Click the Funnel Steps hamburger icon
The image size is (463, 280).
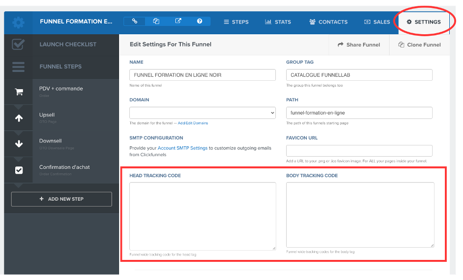[x=18, y=67]
